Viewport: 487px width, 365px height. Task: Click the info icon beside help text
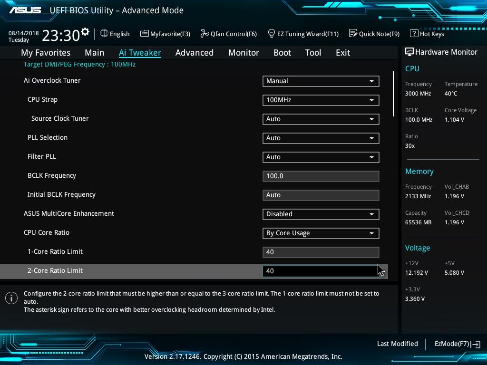[x=11, y=298]
